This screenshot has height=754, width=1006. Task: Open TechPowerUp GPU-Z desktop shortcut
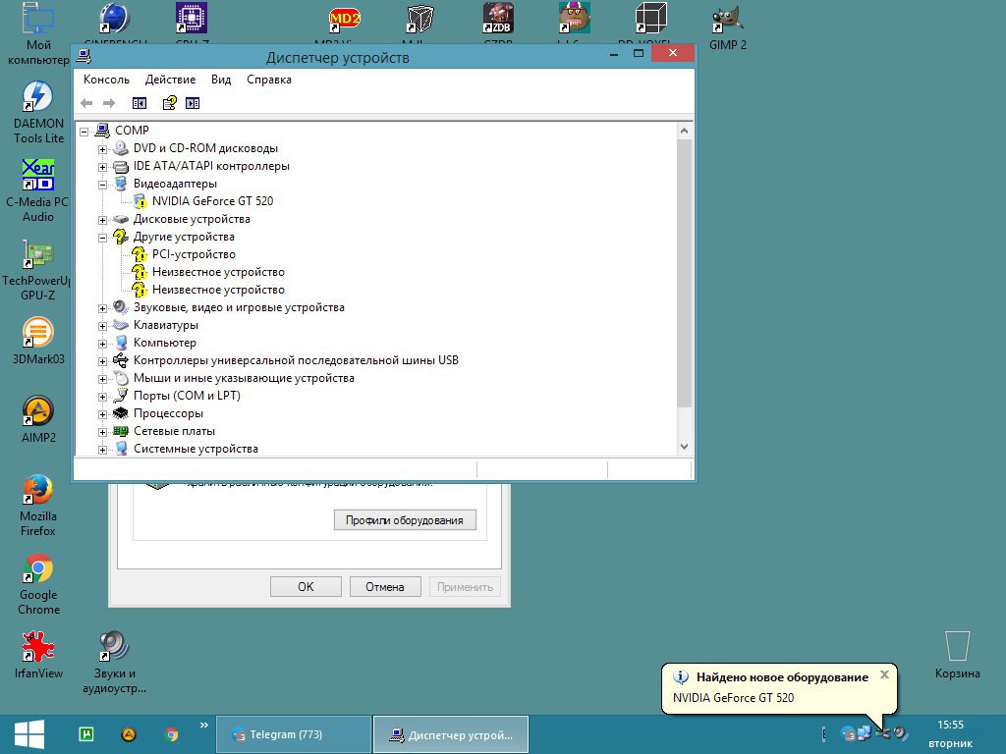[37, 270]
